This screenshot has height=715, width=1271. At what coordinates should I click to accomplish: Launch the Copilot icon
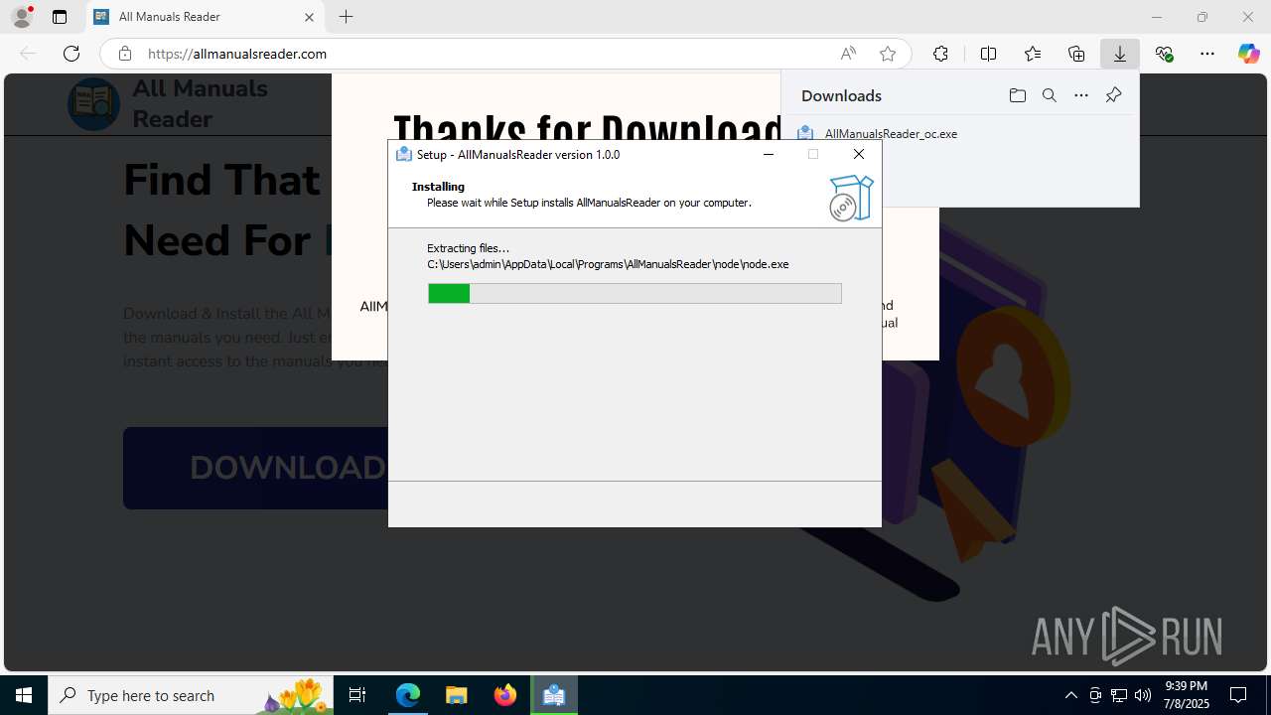(x=1249, y=54)
